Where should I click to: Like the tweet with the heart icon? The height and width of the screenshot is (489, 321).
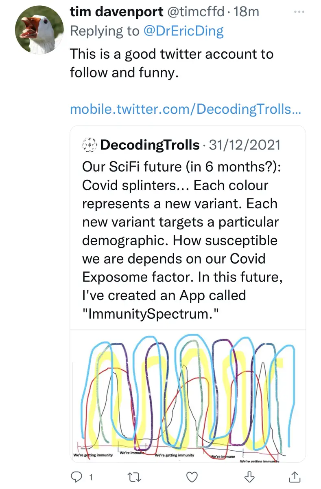(191, 476)
